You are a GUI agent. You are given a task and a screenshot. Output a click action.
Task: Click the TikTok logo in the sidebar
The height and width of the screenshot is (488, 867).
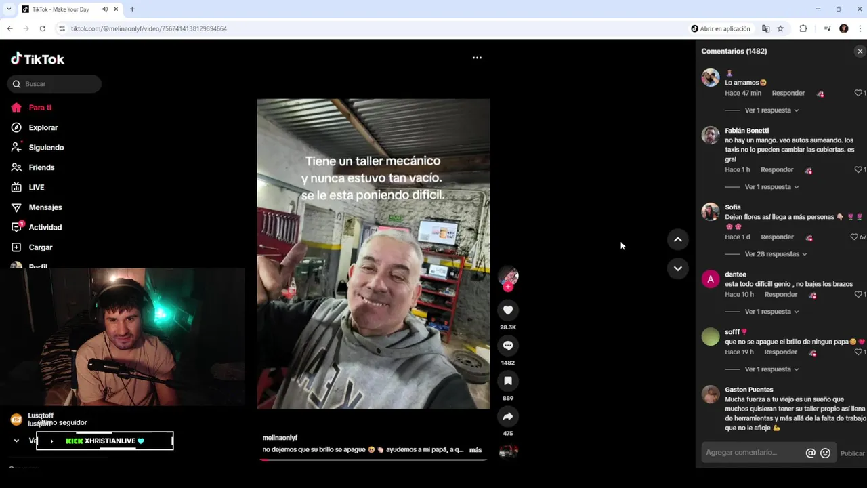point(37,59)
